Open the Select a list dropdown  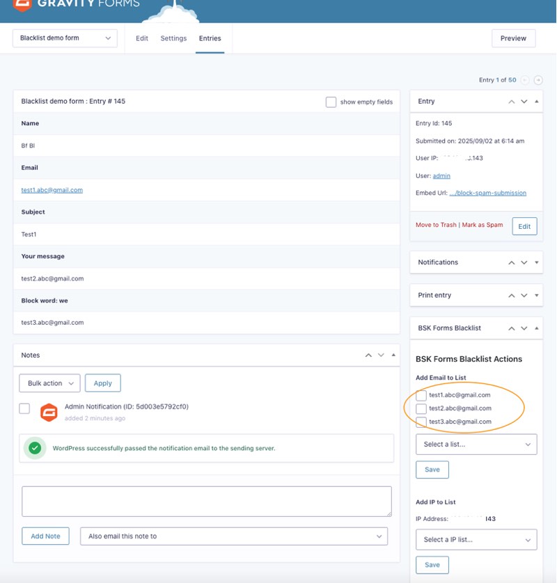pyautogui.click(x=476, y=445)
